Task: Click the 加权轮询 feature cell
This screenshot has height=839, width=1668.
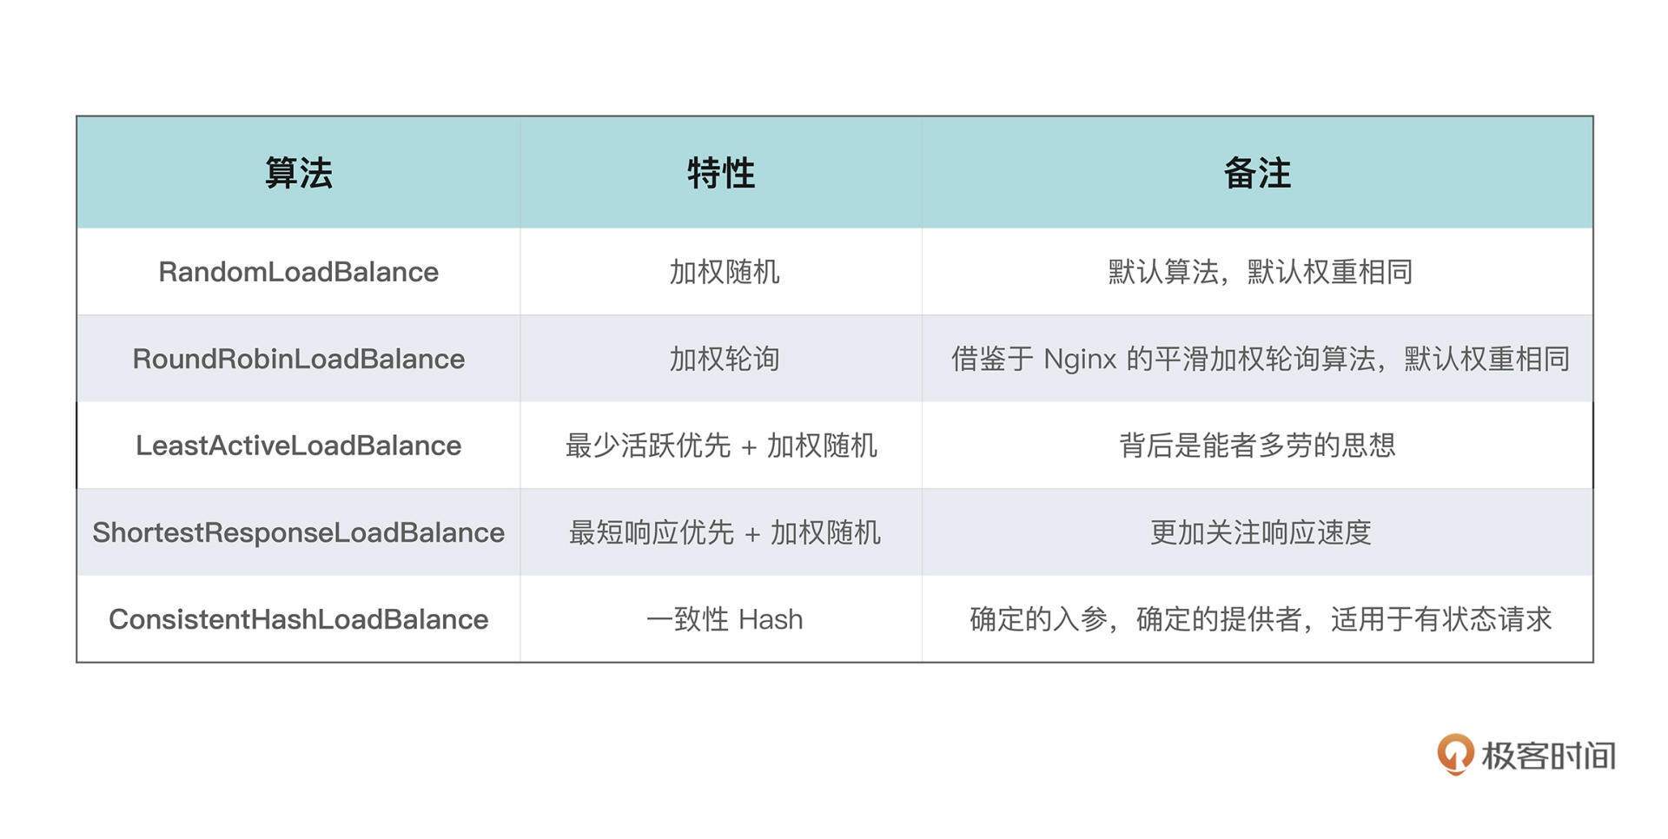Action: tap(724, 359)
